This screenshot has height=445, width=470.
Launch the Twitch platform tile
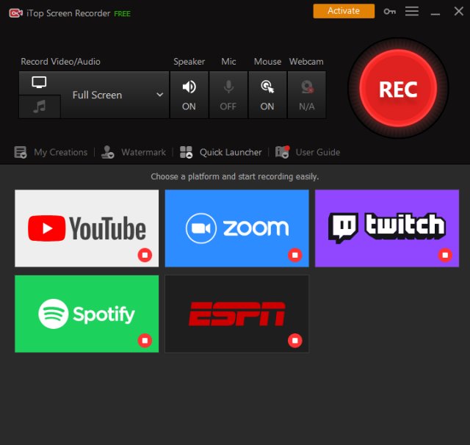click(x=387, y=228)
